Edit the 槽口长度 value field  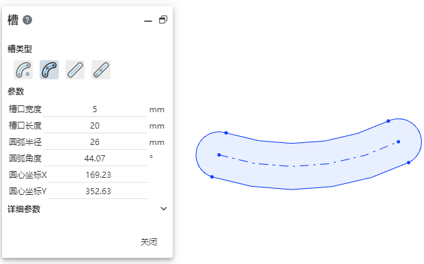pos(95,126)
